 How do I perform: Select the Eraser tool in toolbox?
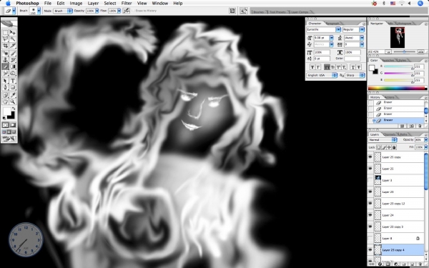pyautogui.click(x=5, y=66)
